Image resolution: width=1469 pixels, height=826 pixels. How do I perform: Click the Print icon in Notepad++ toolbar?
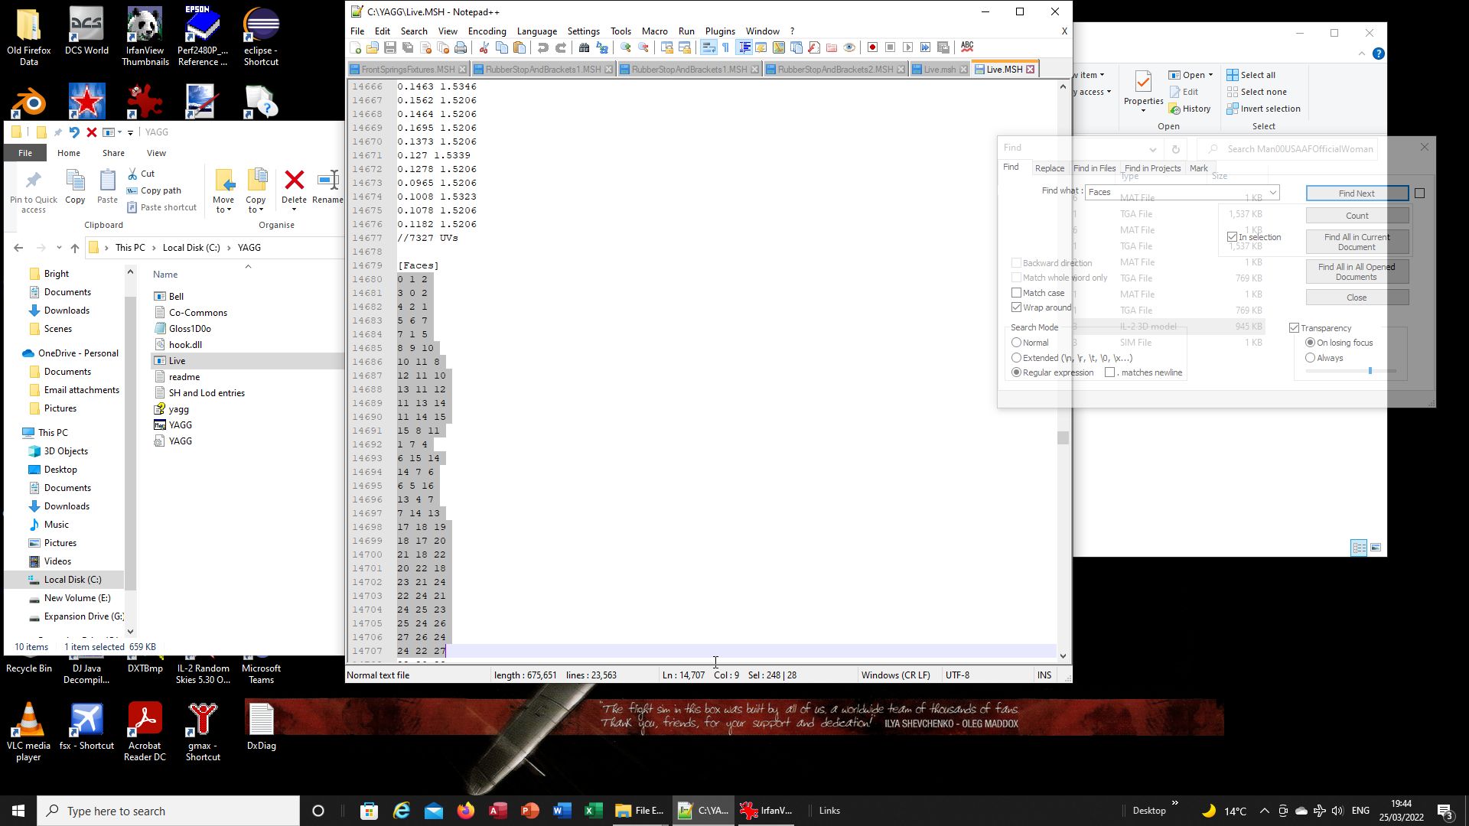(461, 47)
